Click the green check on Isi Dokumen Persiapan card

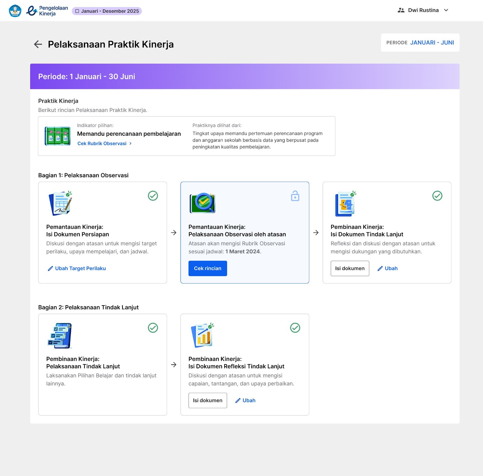click(153, 196)
